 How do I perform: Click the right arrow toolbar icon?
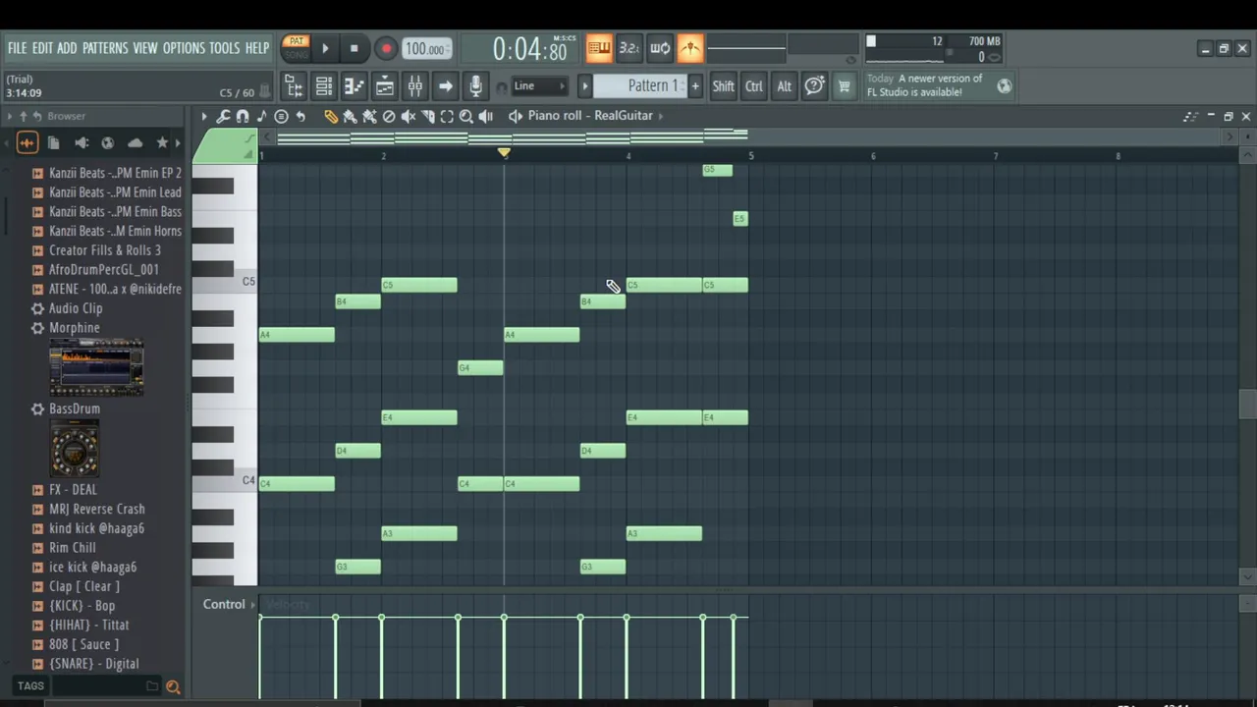tap(445, 86)
